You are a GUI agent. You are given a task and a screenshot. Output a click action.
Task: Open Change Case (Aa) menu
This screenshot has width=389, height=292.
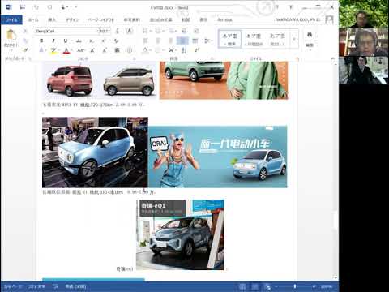coord(80,50)
